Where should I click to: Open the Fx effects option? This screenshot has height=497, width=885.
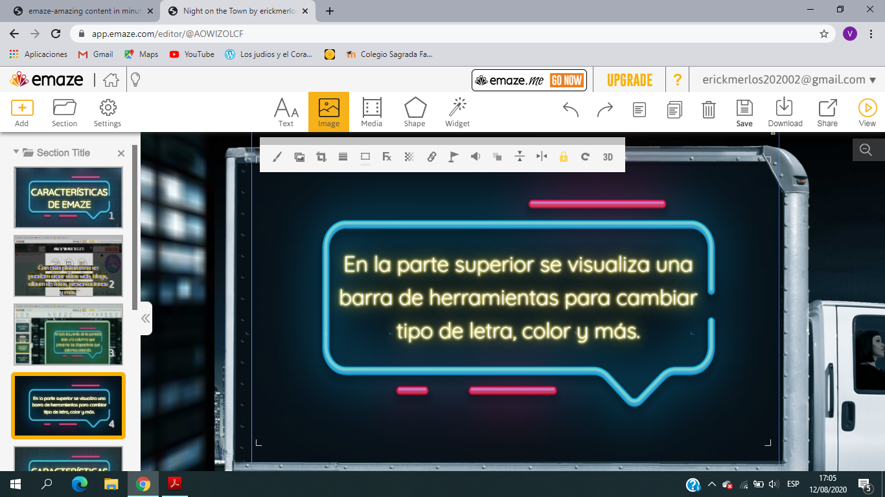(387, 157)
